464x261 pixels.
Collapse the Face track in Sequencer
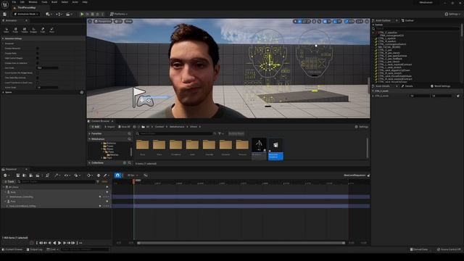(x=5, y=202)
